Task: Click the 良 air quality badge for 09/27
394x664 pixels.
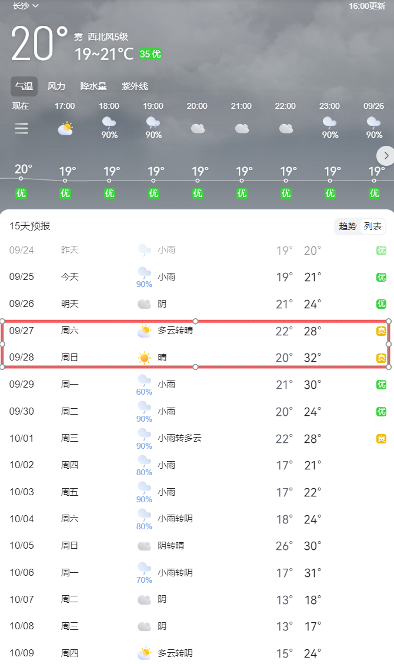Action: click(x=381, y=331)
